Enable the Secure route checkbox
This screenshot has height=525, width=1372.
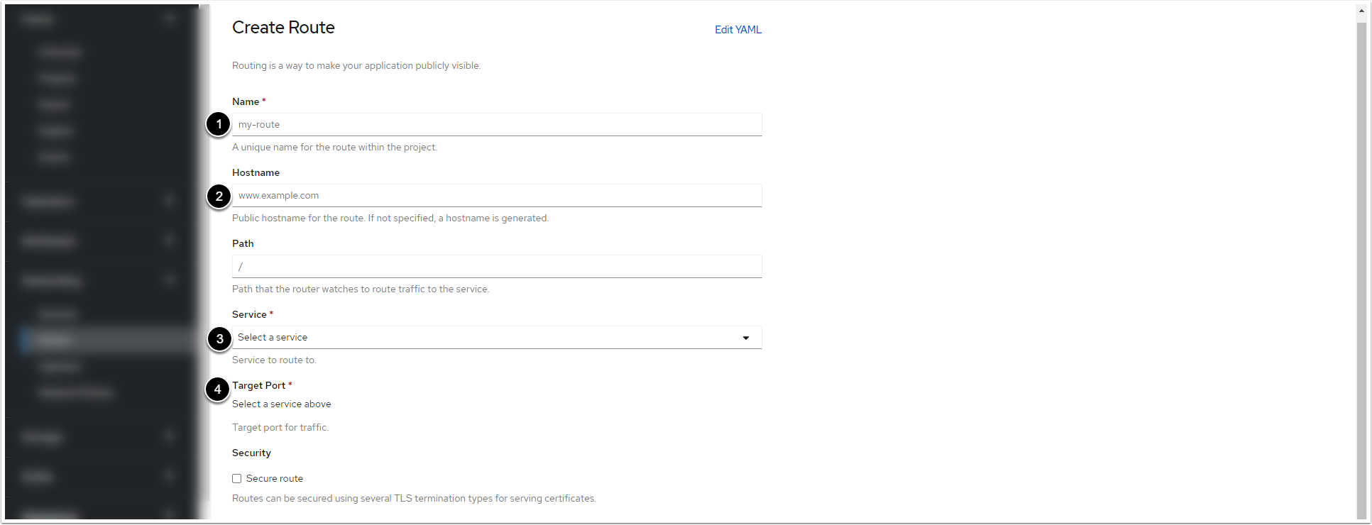237,479
